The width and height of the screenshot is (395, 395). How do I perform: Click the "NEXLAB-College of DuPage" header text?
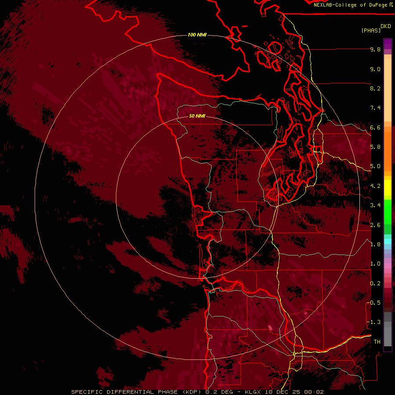pyautogui.click(x=351, y=5)
